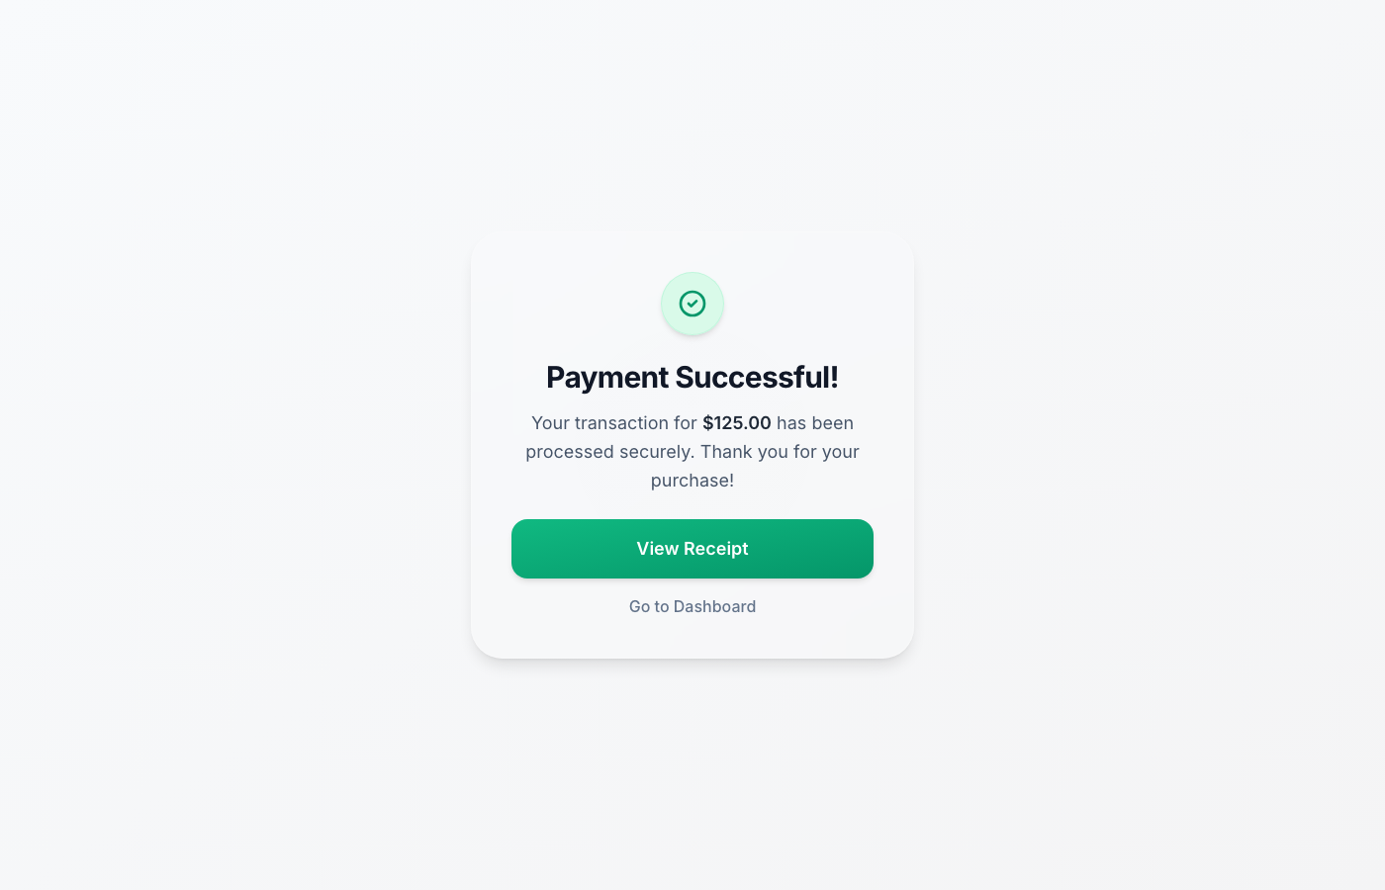Image resolution: width=1385 pixels, height=890 pixels.
Task: Open the receipt via View Receipt
Action: tap(692, 549)
